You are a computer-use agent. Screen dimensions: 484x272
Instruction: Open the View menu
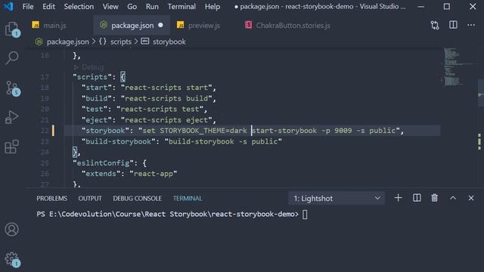(x=110, y=7)
